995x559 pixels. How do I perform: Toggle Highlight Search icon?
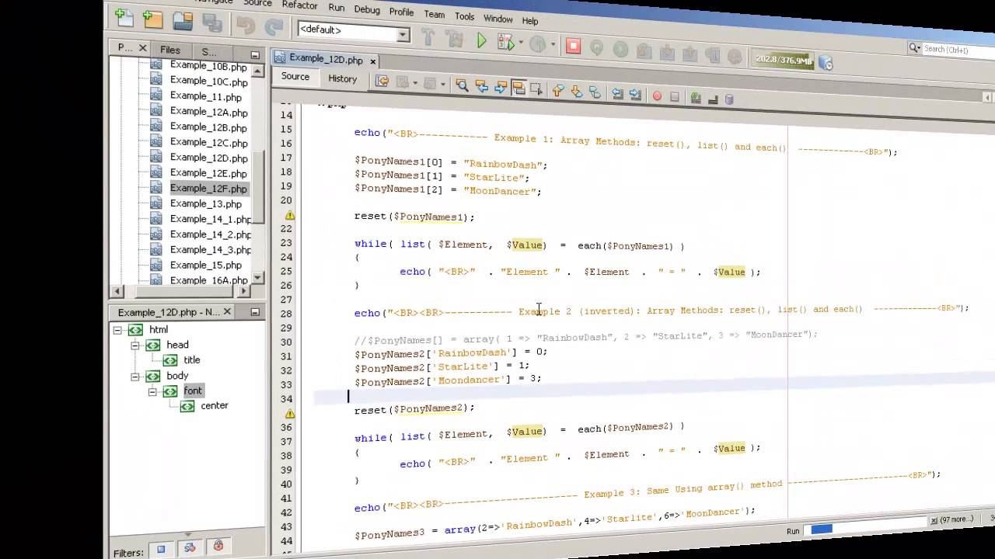pos(518,88)
